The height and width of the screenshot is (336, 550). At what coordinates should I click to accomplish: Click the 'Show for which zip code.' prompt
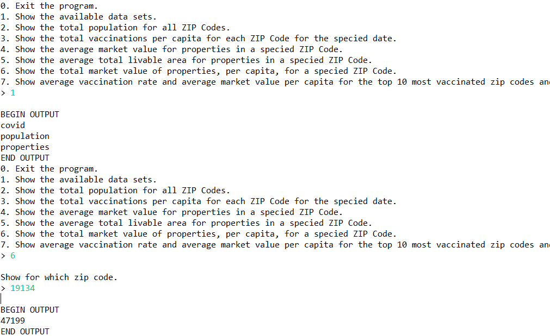pyautogui.click(x=59, y=277)
